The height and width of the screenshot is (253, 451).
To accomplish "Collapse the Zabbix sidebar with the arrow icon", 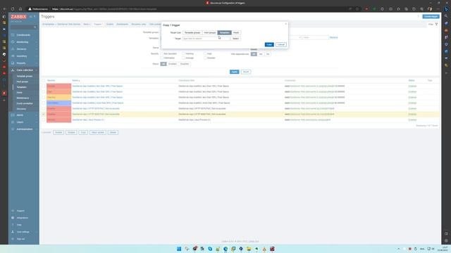I will point(31,17).
